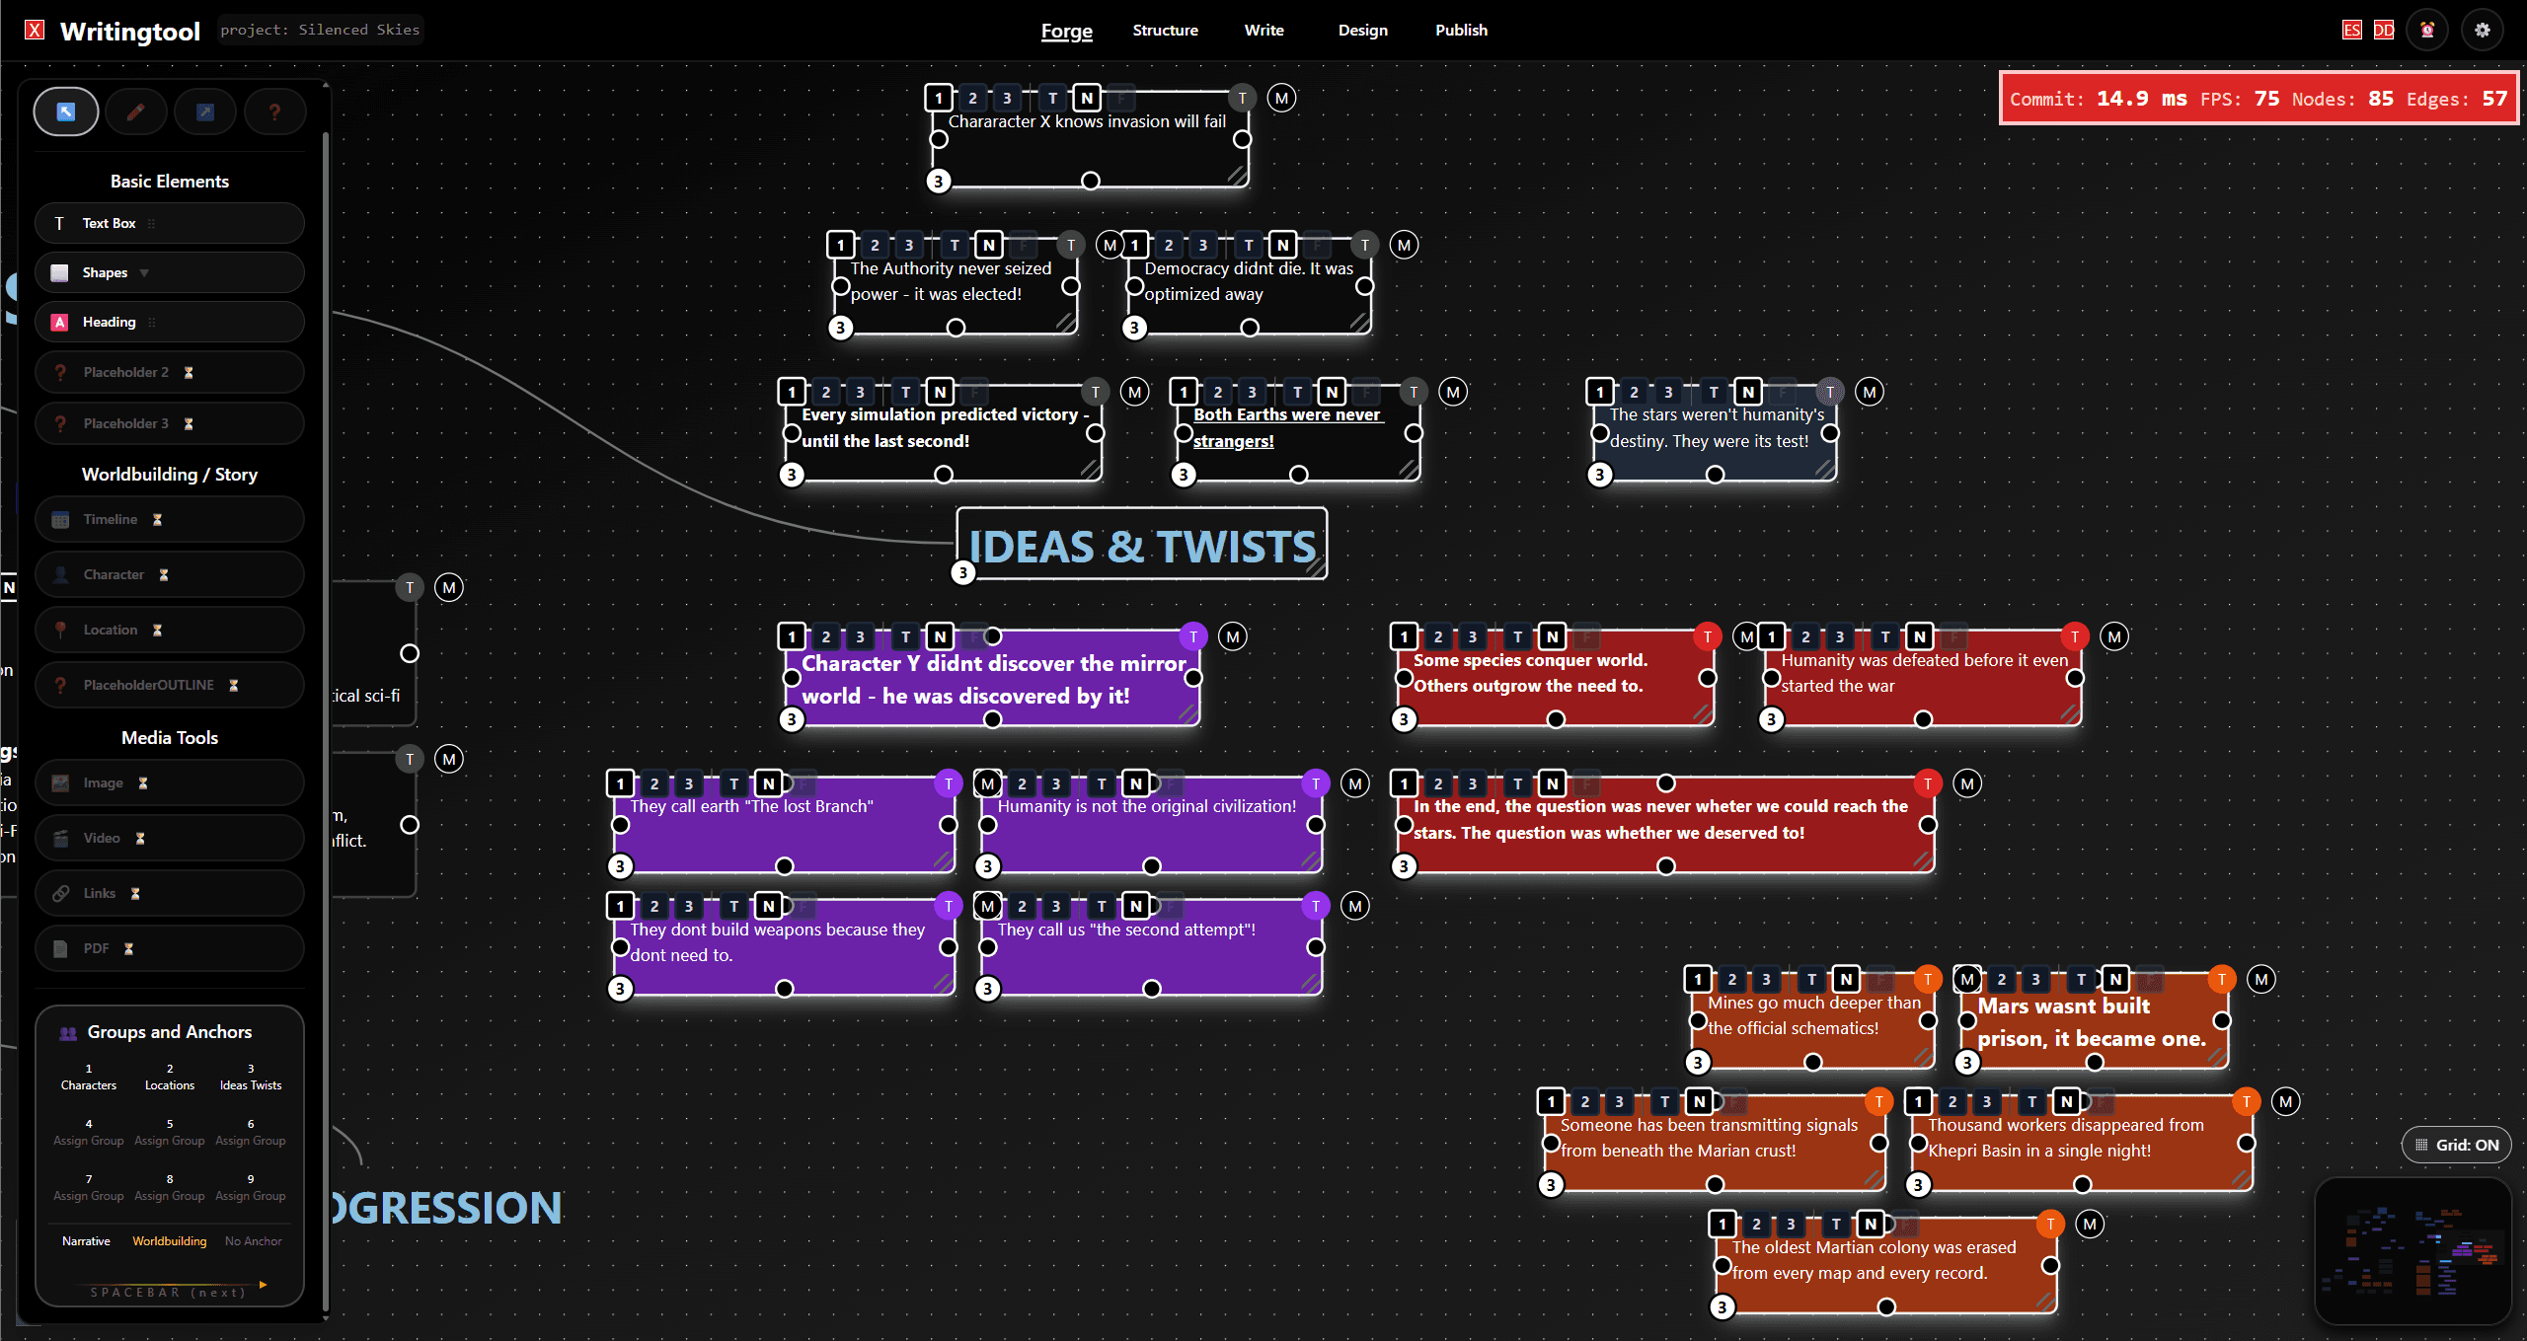Screen dimensions: 2527x1341
Task: Open the M menu beside IDEAS note 'Chararacter X knows'
Action: (x=1281, y=98)
